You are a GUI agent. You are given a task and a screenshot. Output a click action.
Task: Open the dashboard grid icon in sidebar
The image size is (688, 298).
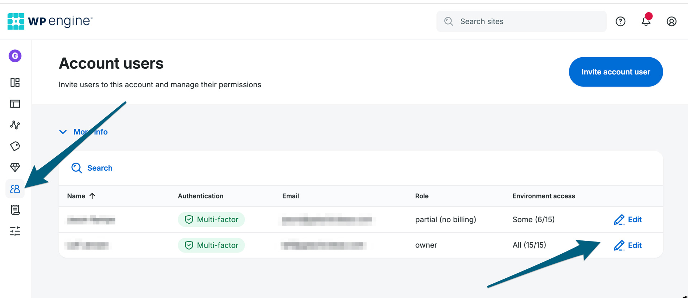pos(15,83)
